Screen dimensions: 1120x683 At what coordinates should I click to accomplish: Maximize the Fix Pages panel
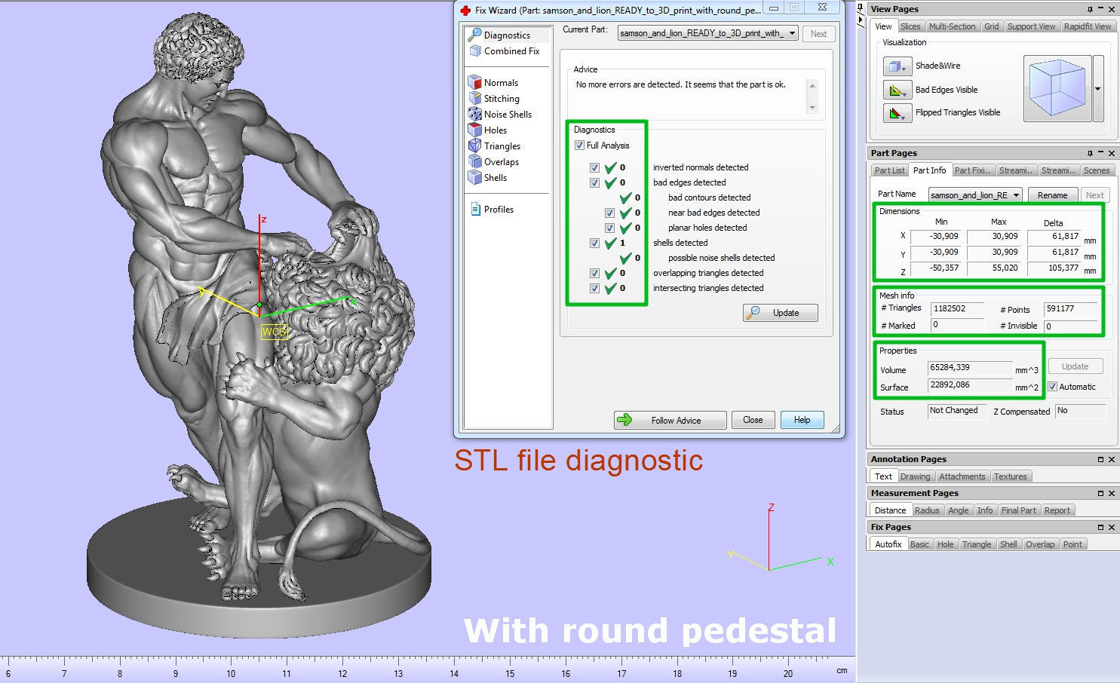1100,527
